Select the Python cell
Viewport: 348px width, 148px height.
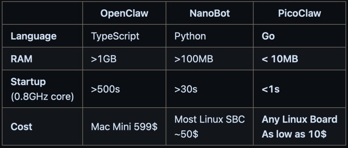point(190,36)
